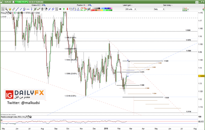Select the ellipse drawing tool
Viewport: 205px width, 130px height.
(71, 9)
